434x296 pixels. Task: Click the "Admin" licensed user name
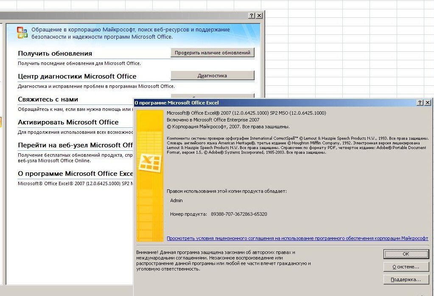[x=176, y=200]
